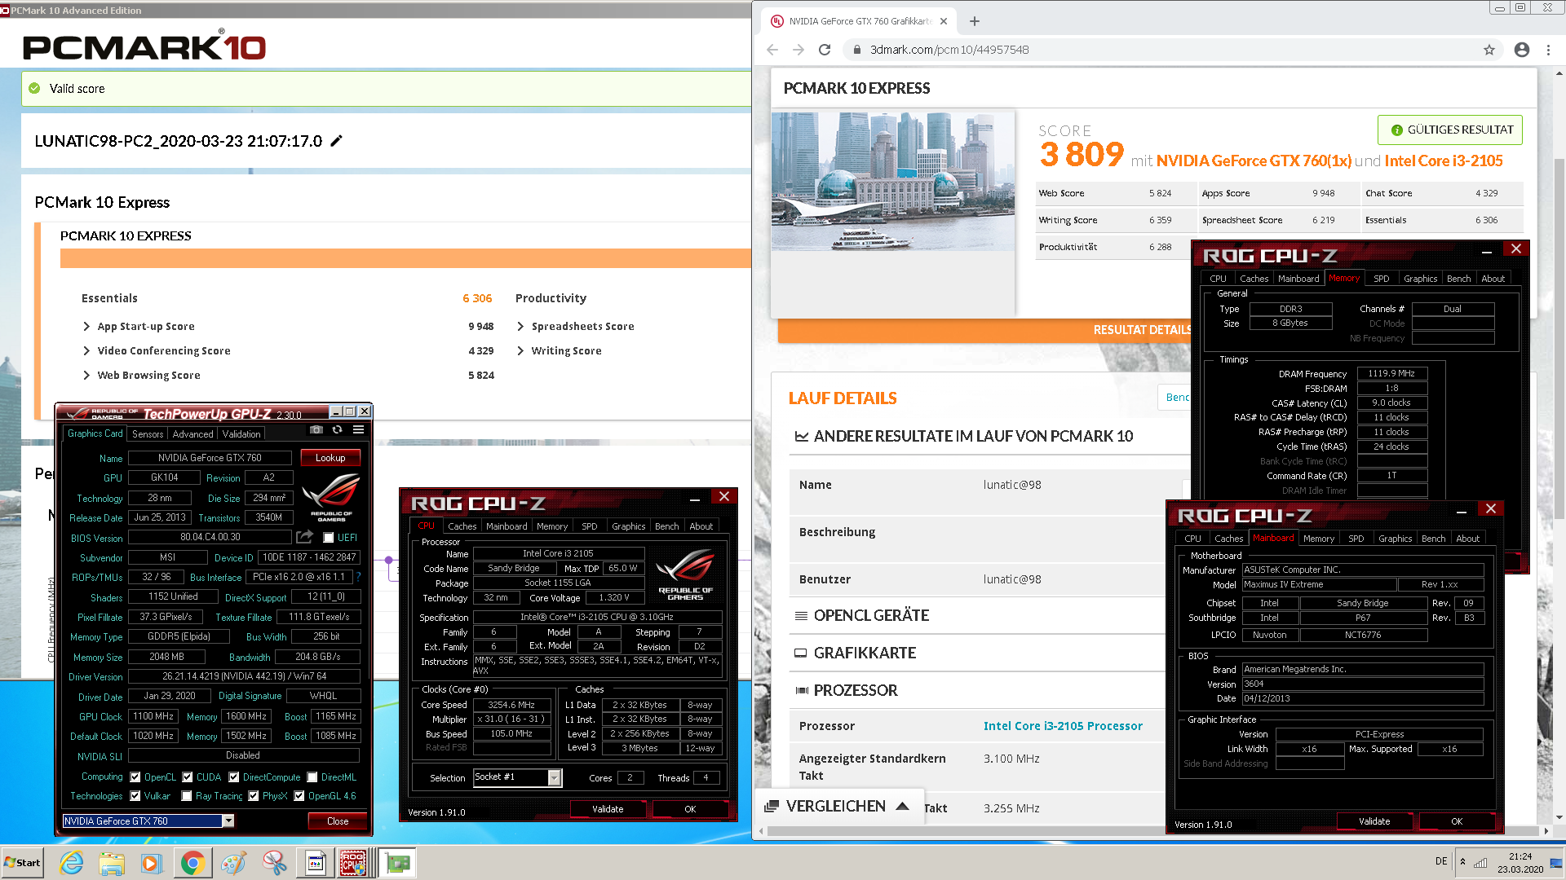The width and height of the screenshot is (1566, 880).
Task: Click the browser horizontal scrollbar
Action: click(1154, 831)
